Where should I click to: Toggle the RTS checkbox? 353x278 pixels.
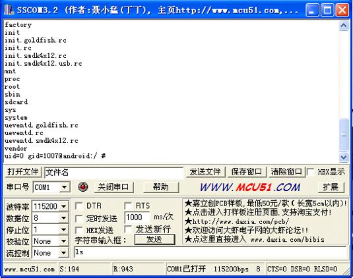point(128,206)
